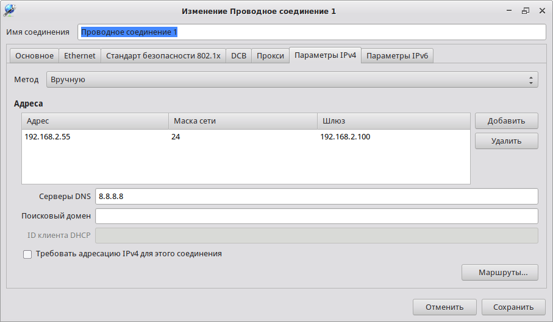Open the Метод dropdown set to Вручную

(x=292, y=80)
